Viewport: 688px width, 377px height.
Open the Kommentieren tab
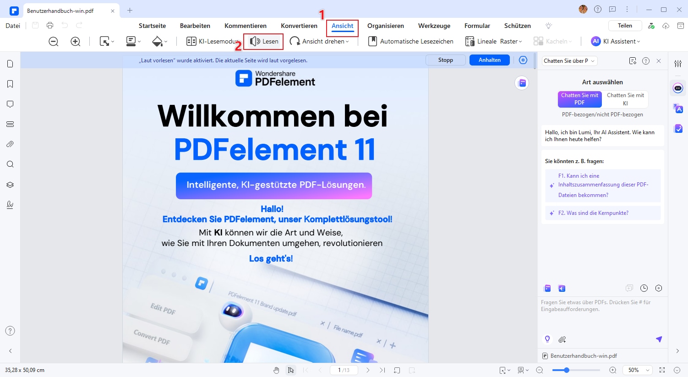[246, 26]
